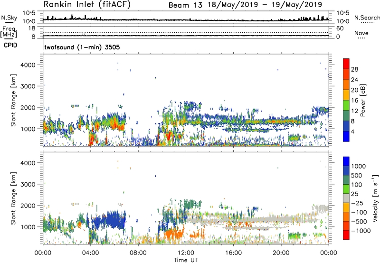Click the 'Velocity [m s-1]' color bar label

[375, 198]
